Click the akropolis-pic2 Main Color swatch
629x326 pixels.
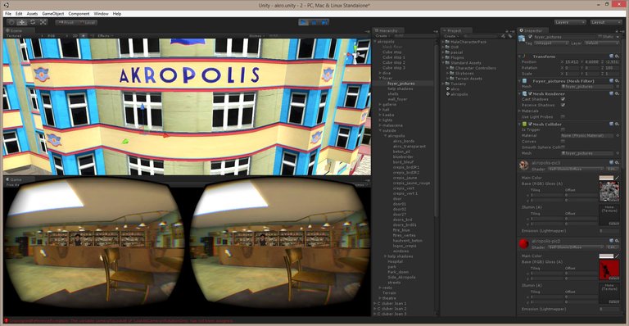606,256
